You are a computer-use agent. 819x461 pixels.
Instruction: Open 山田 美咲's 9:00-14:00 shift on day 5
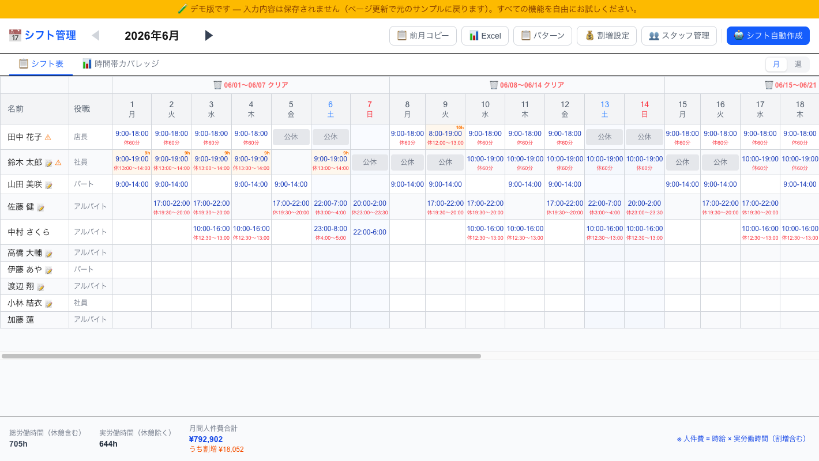(x=291, y=184)
